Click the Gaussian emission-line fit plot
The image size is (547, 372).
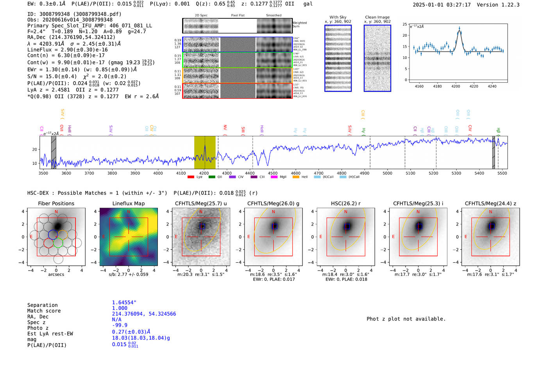tap(458, 53)
